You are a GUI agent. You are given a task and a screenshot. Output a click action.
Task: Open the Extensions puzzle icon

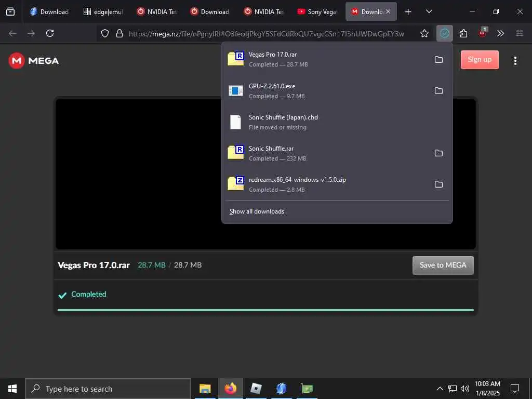pos(463,33)
